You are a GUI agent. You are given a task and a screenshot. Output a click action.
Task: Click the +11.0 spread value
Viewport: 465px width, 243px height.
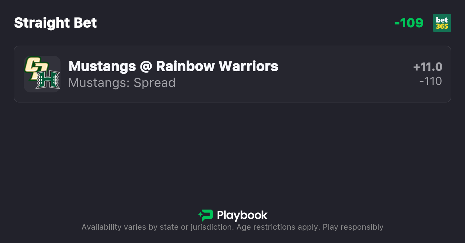428,67
